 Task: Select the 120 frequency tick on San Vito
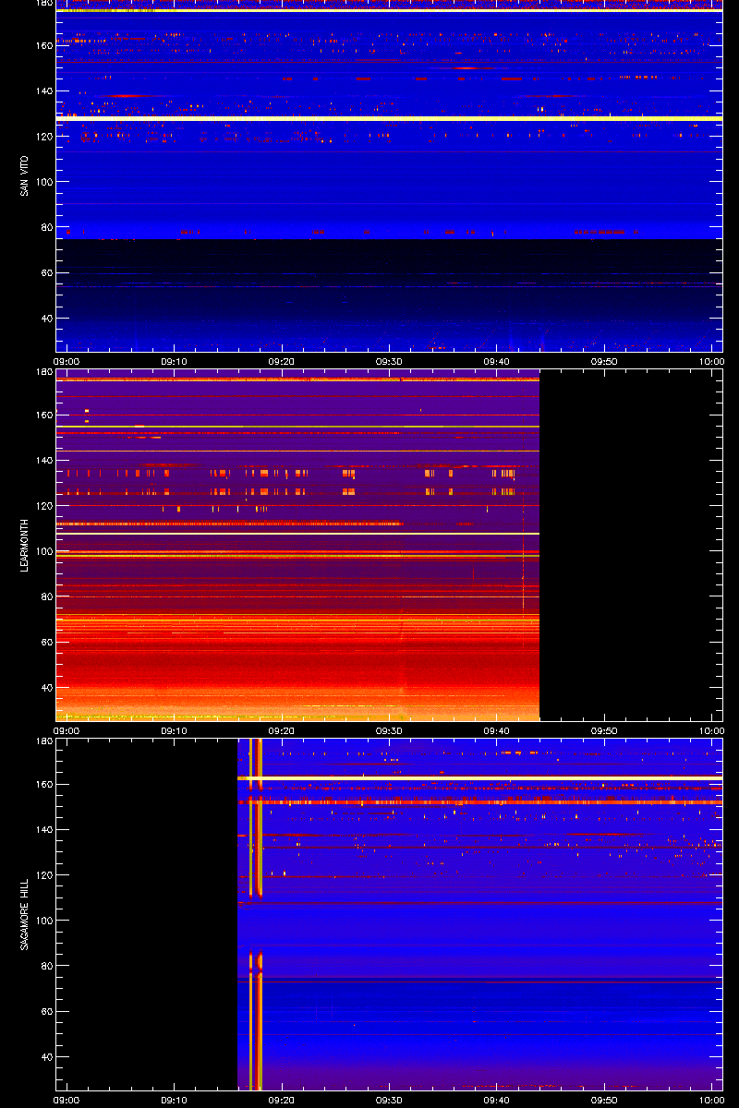pos(42,137)
